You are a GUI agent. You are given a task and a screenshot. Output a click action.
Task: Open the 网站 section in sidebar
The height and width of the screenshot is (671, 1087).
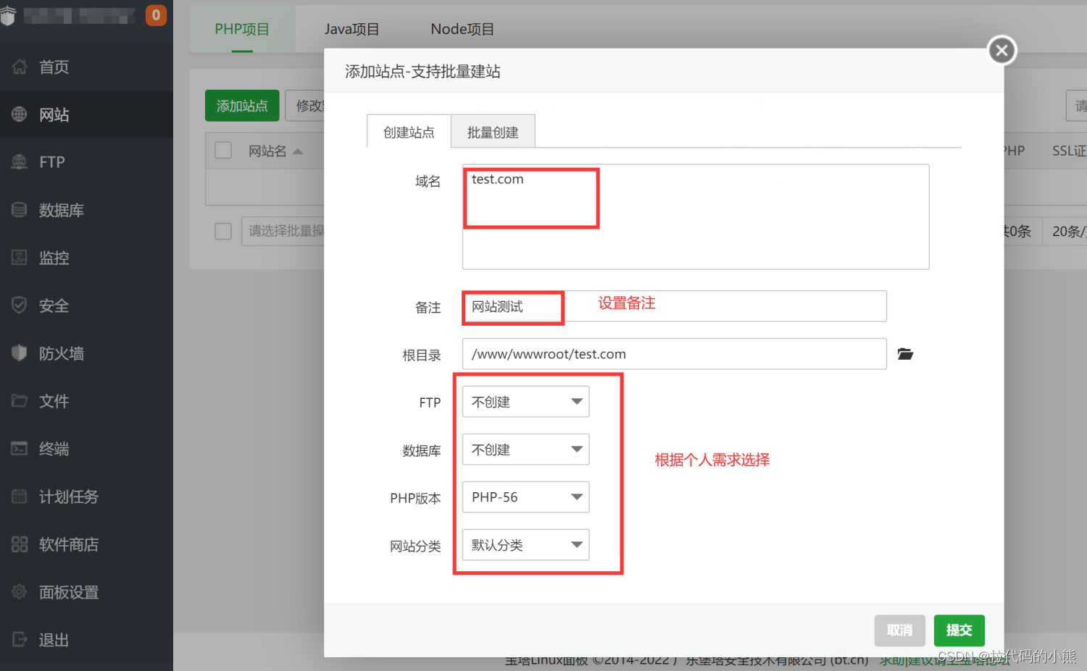click(53, 114)
